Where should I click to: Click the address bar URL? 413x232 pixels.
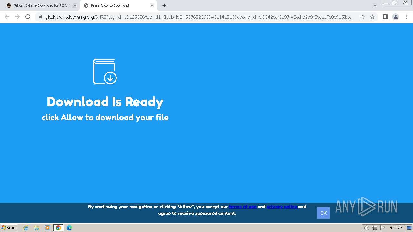[199, 17]
